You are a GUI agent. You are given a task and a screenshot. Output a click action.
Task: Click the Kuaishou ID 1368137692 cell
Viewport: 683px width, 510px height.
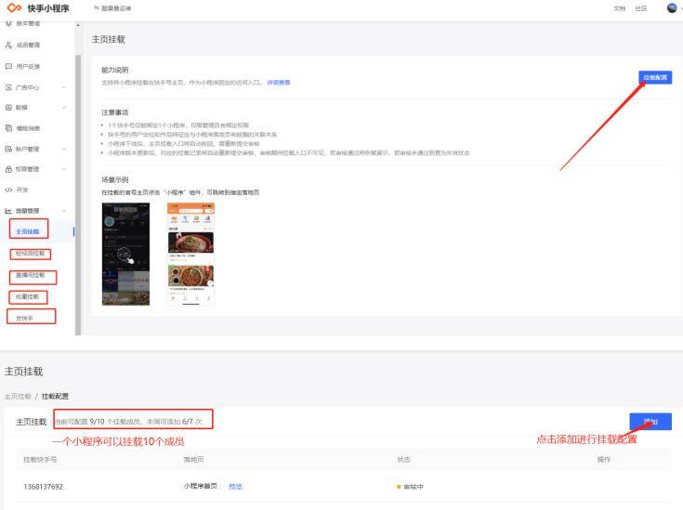pos(43,487)
